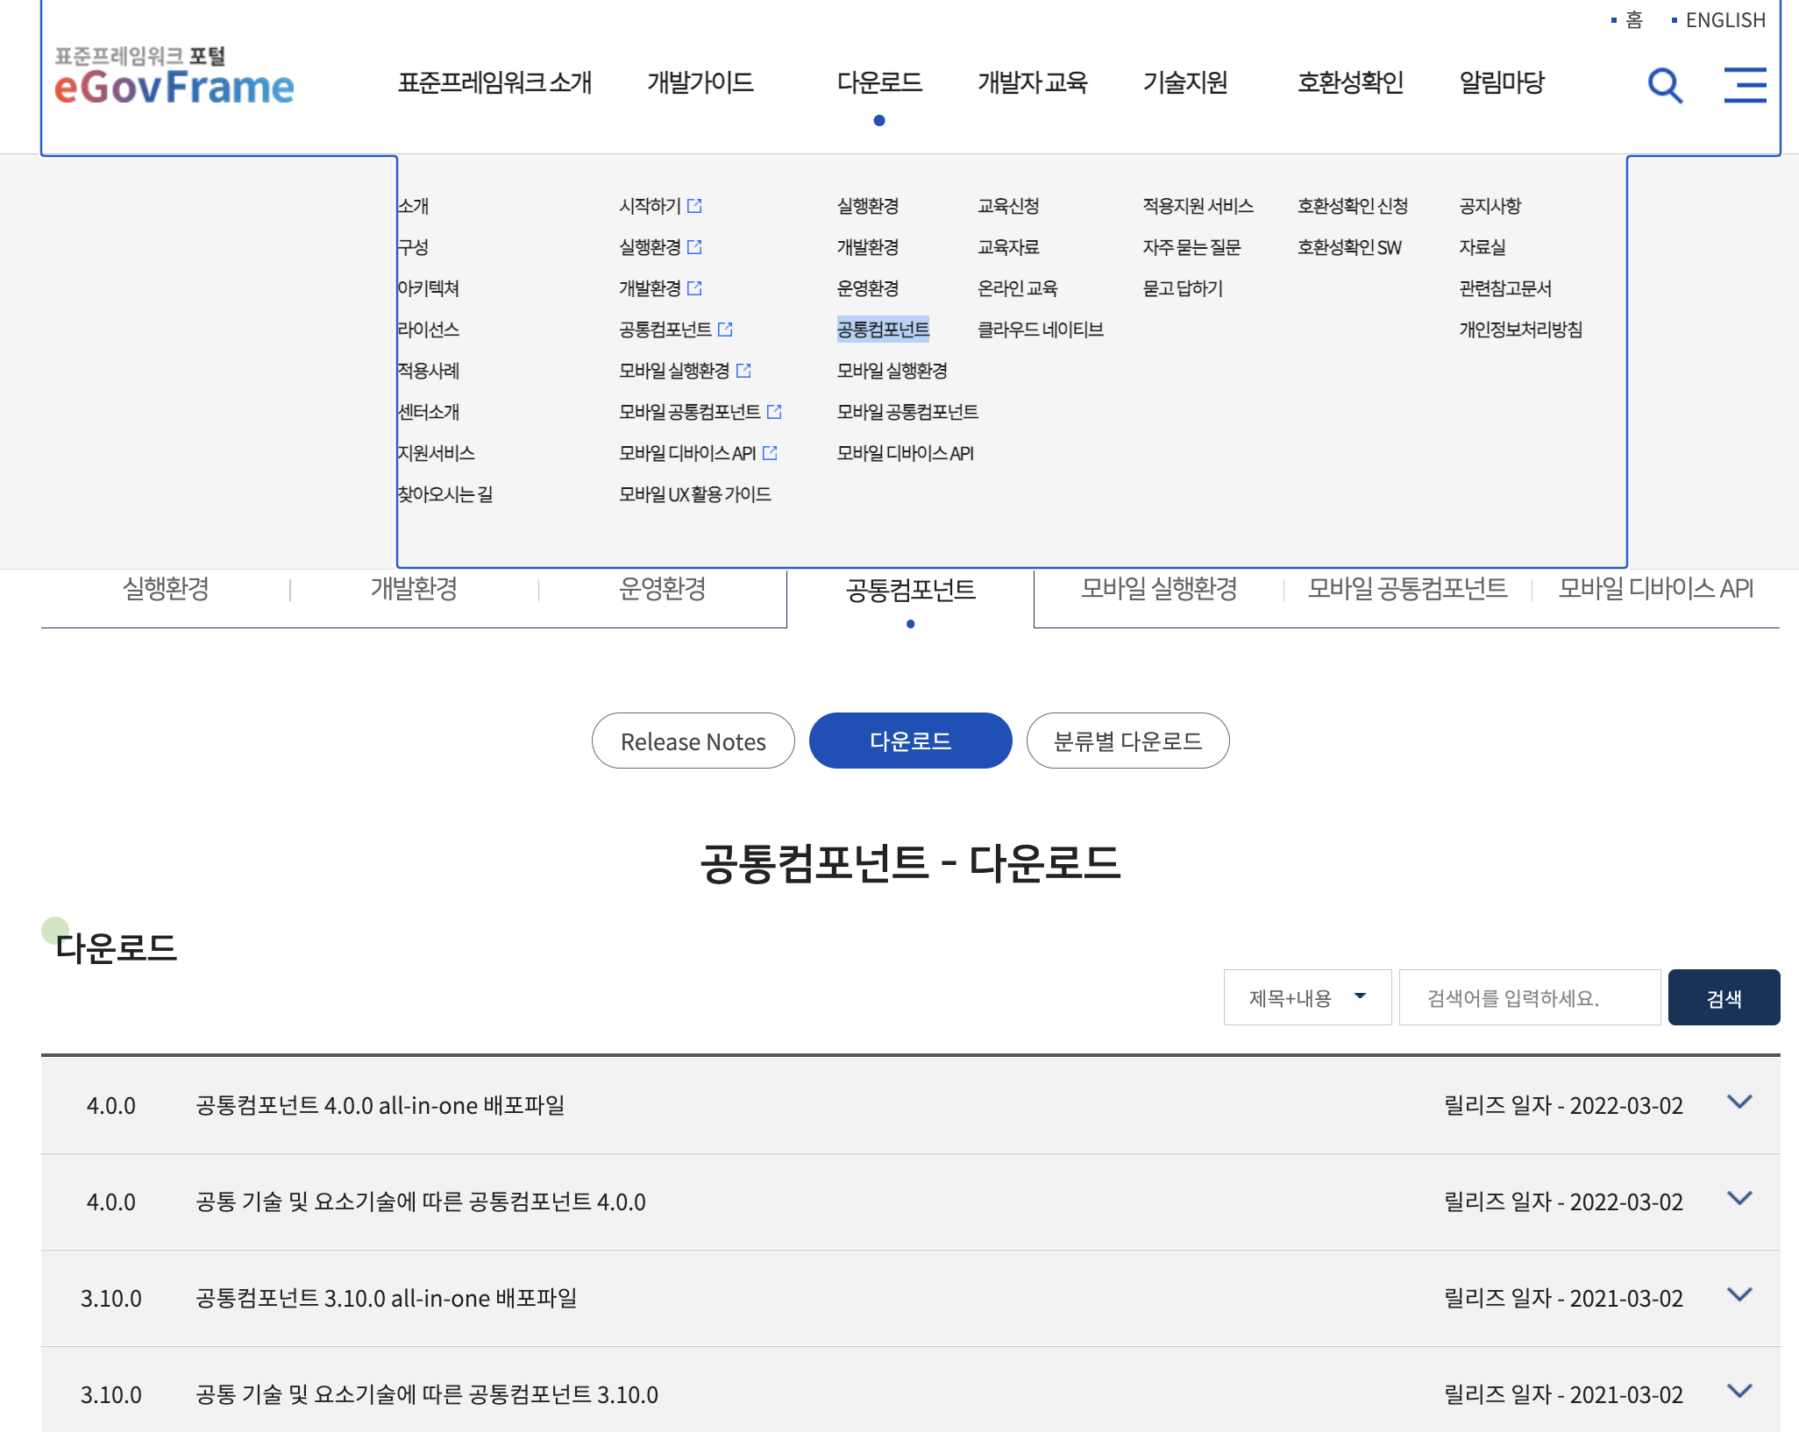The image size is (1799, 1432).
Task: Open the hamburger sitemap menu icon
Action: (x=1745, y=86)
